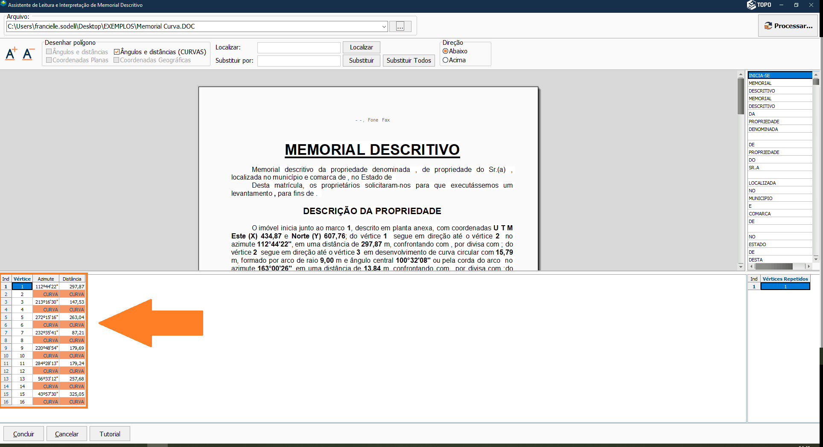Open file browser with ellipsis button
Image resolution: width=823 pixels, height=447 pixels.
400,26
